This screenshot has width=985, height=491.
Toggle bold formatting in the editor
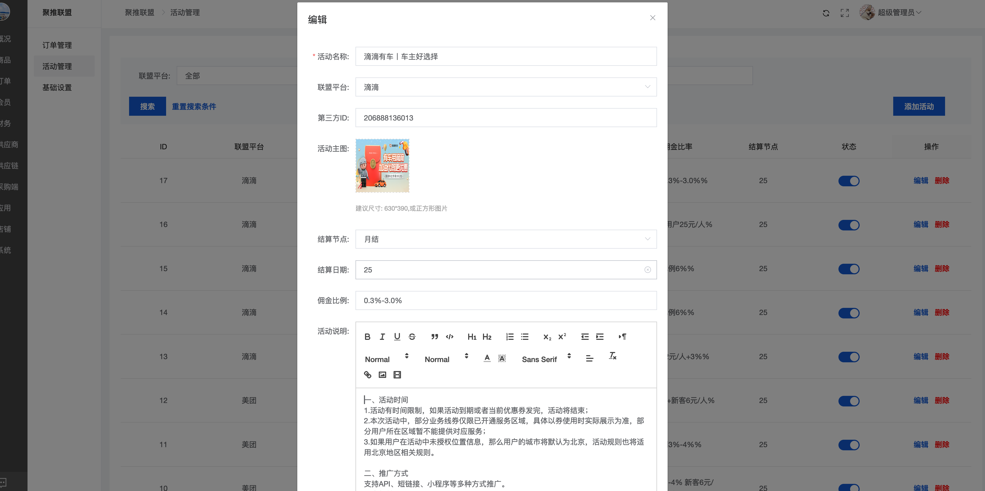coord(367,337)
